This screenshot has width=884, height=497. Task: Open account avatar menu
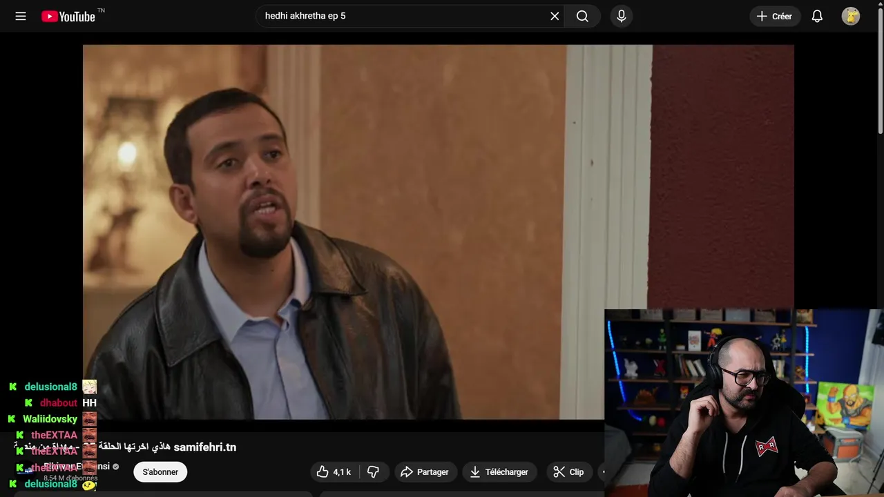point(851,16)
